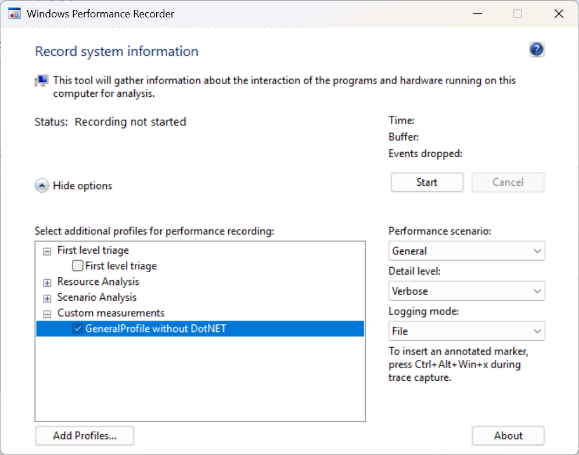
Task: Select the Scenario Analysis label in tree
Action: 97,298
